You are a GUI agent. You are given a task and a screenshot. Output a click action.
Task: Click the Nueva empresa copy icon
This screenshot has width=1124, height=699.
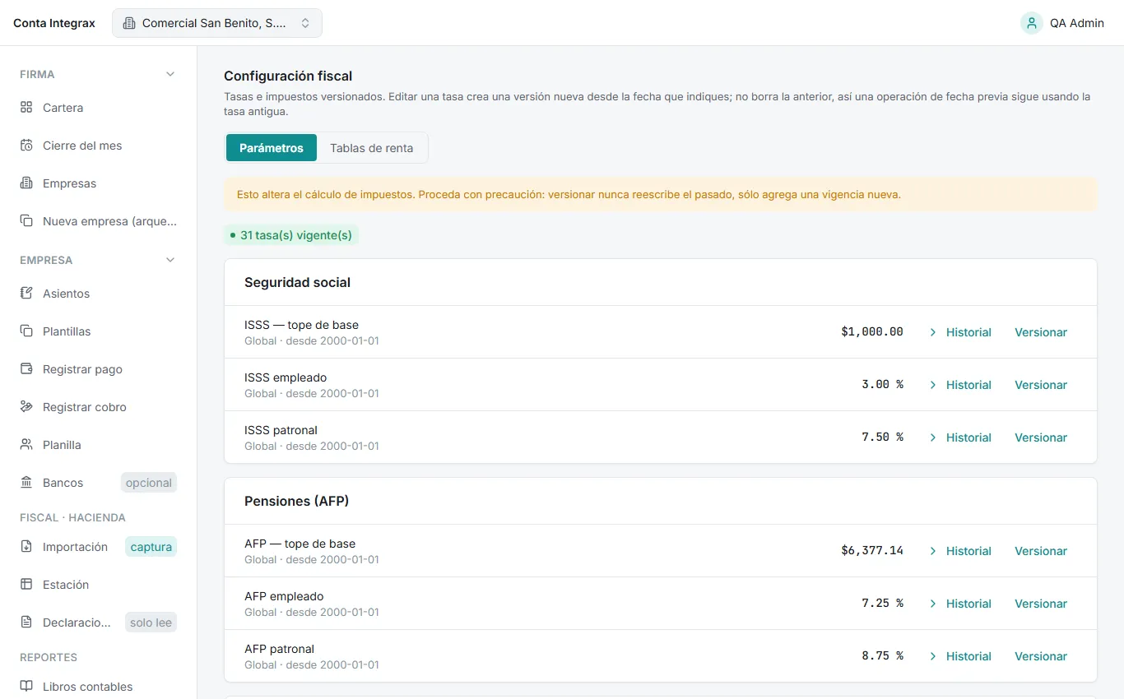pyautogui.click(x=26, y=221)
